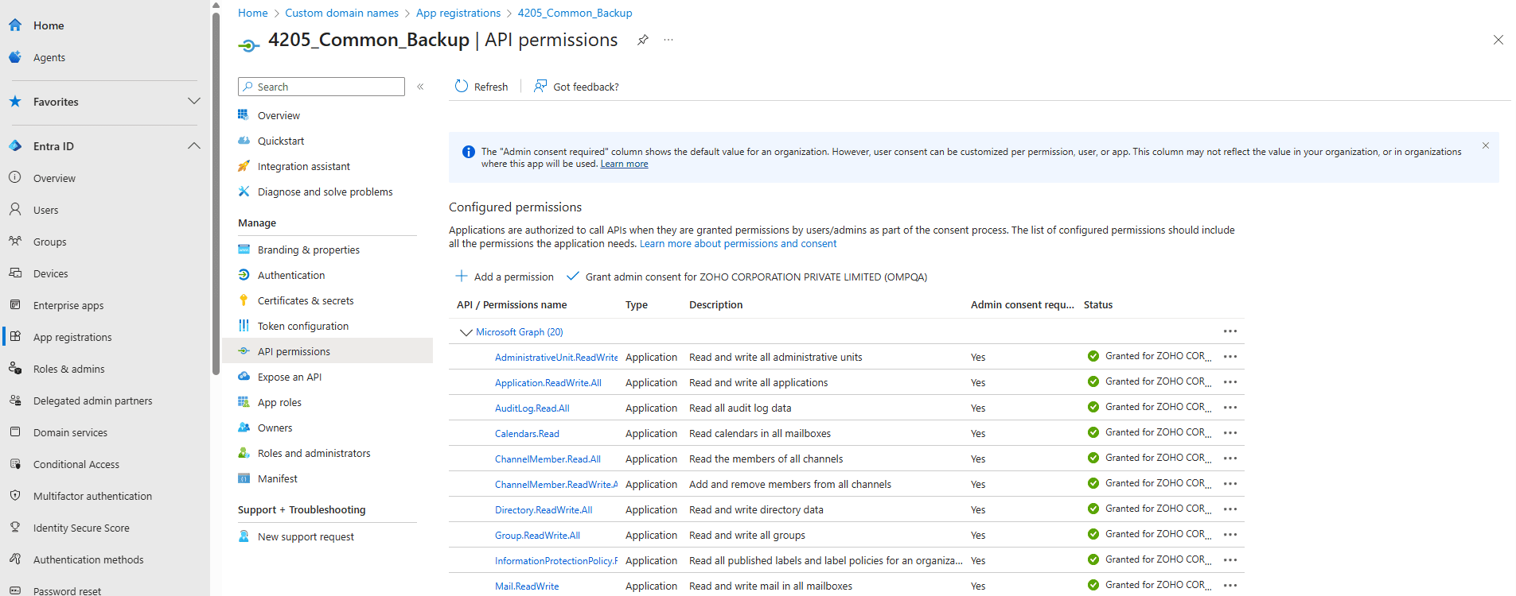Viewport: 1516px width, 596px height.
Task: Click the Favorites star icon
Action: [15, 102]
